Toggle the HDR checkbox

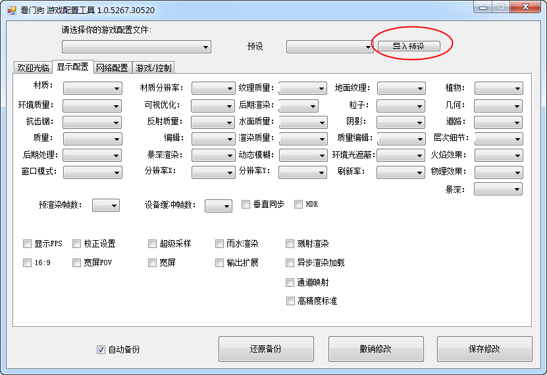(298, 204)
